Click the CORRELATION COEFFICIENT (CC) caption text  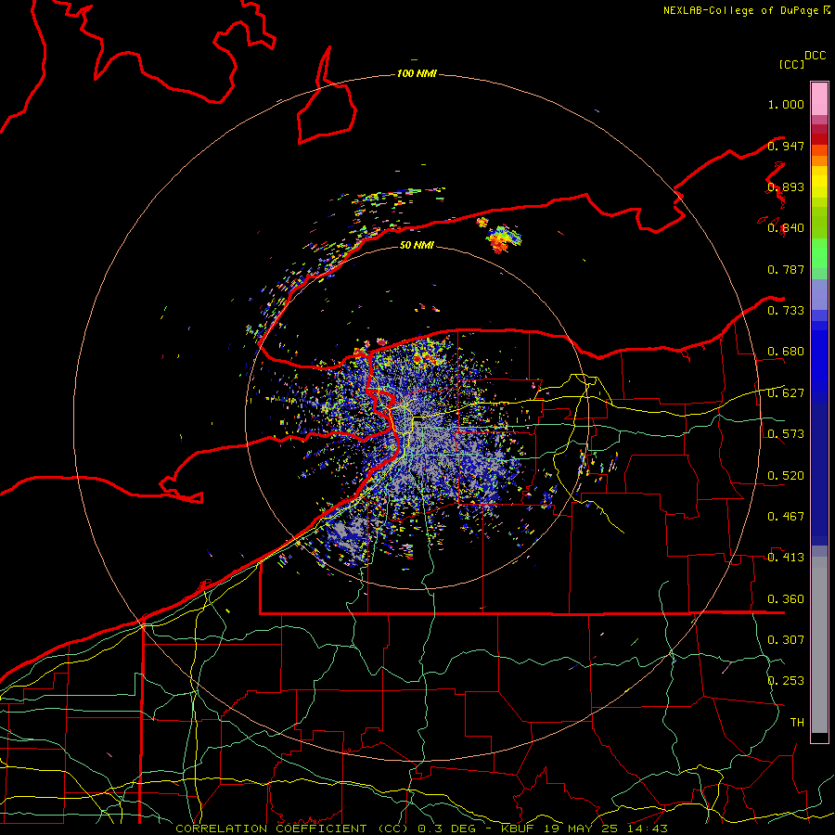[x=292, y=829]
